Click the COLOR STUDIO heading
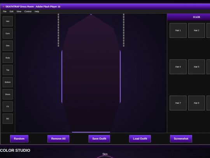Image resolution: width=210 pixels, height=158 pixels. (x=15, y=150)
